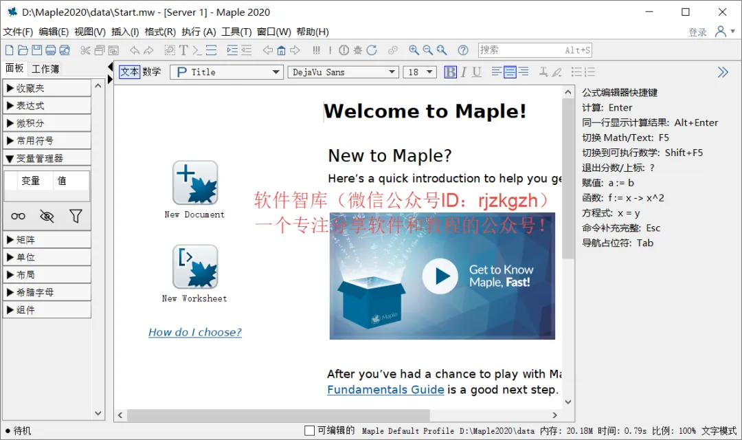The height and width of the screenshot is (440, 742).
Task: Open help with the question mark icon
Action: (x=463, y=50)
